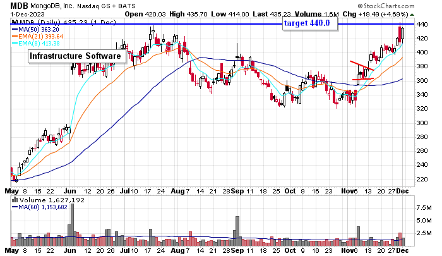Click the Last 435.23 value
Viewport: 442px width, 256px height.
(x=272, y=14)
